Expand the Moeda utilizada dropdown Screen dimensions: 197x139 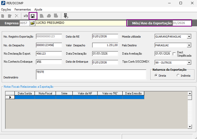coord(189,37)
